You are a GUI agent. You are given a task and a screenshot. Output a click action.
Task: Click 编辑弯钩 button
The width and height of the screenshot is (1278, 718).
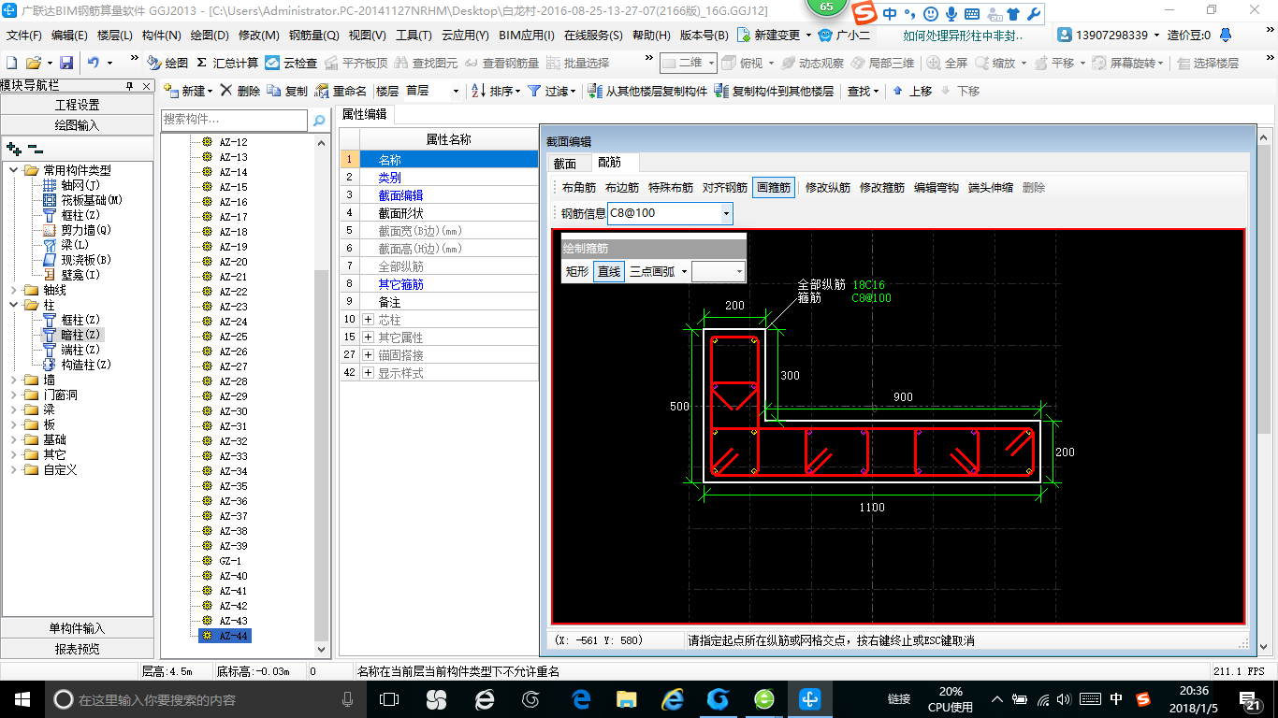tap(937, 188)
